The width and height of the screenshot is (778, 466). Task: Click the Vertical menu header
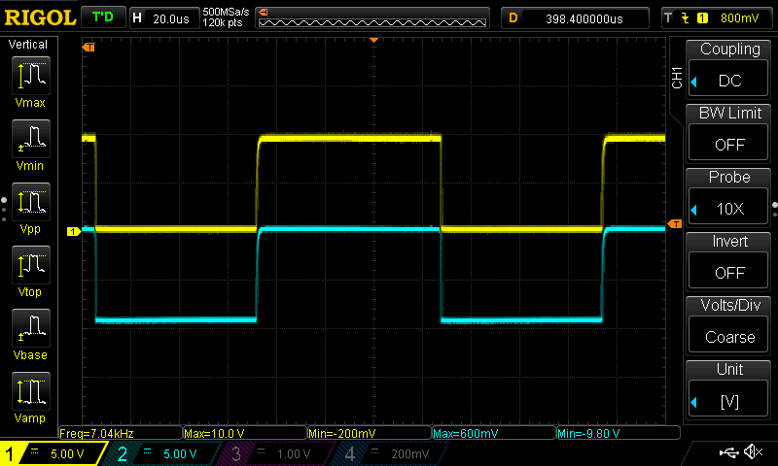[28, 45]
